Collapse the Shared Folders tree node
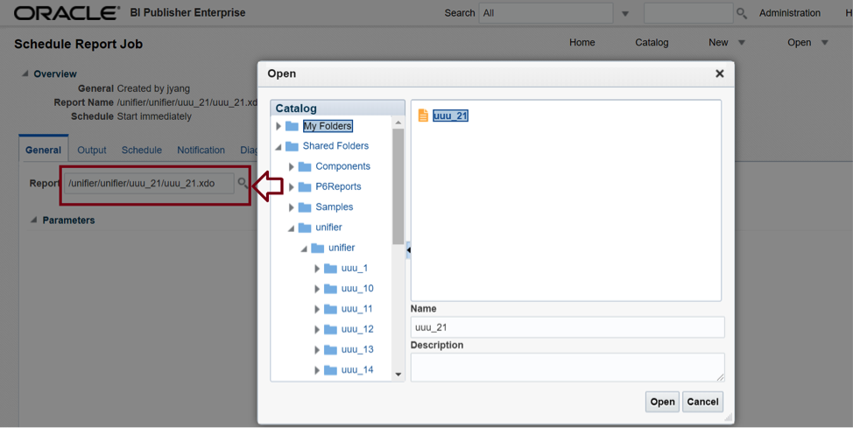Viewport: 853px width, 428px height. (278, 147)
